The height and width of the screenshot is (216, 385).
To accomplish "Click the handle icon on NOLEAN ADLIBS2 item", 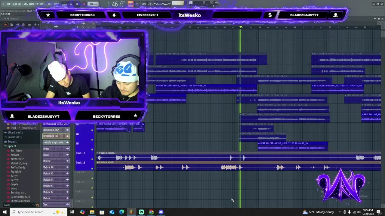I will tap(67, 130).
